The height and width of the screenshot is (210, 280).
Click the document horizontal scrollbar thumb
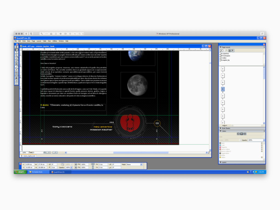coord(141,153)
